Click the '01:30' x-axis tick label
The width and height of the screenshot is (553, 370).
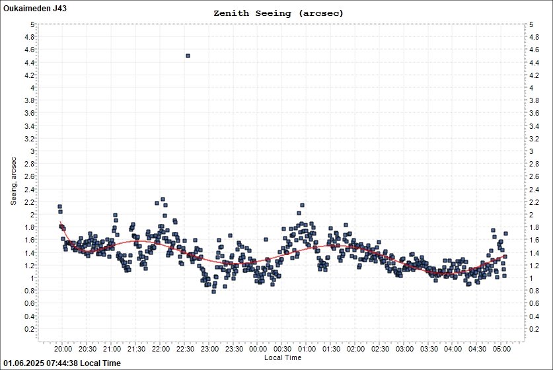tap(331, 349)
